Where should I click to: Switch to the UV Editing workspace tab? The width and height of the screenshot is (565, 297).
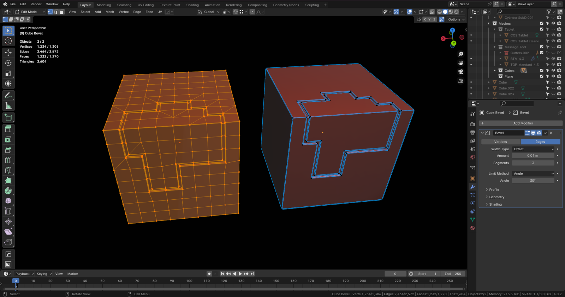(146, 5)
